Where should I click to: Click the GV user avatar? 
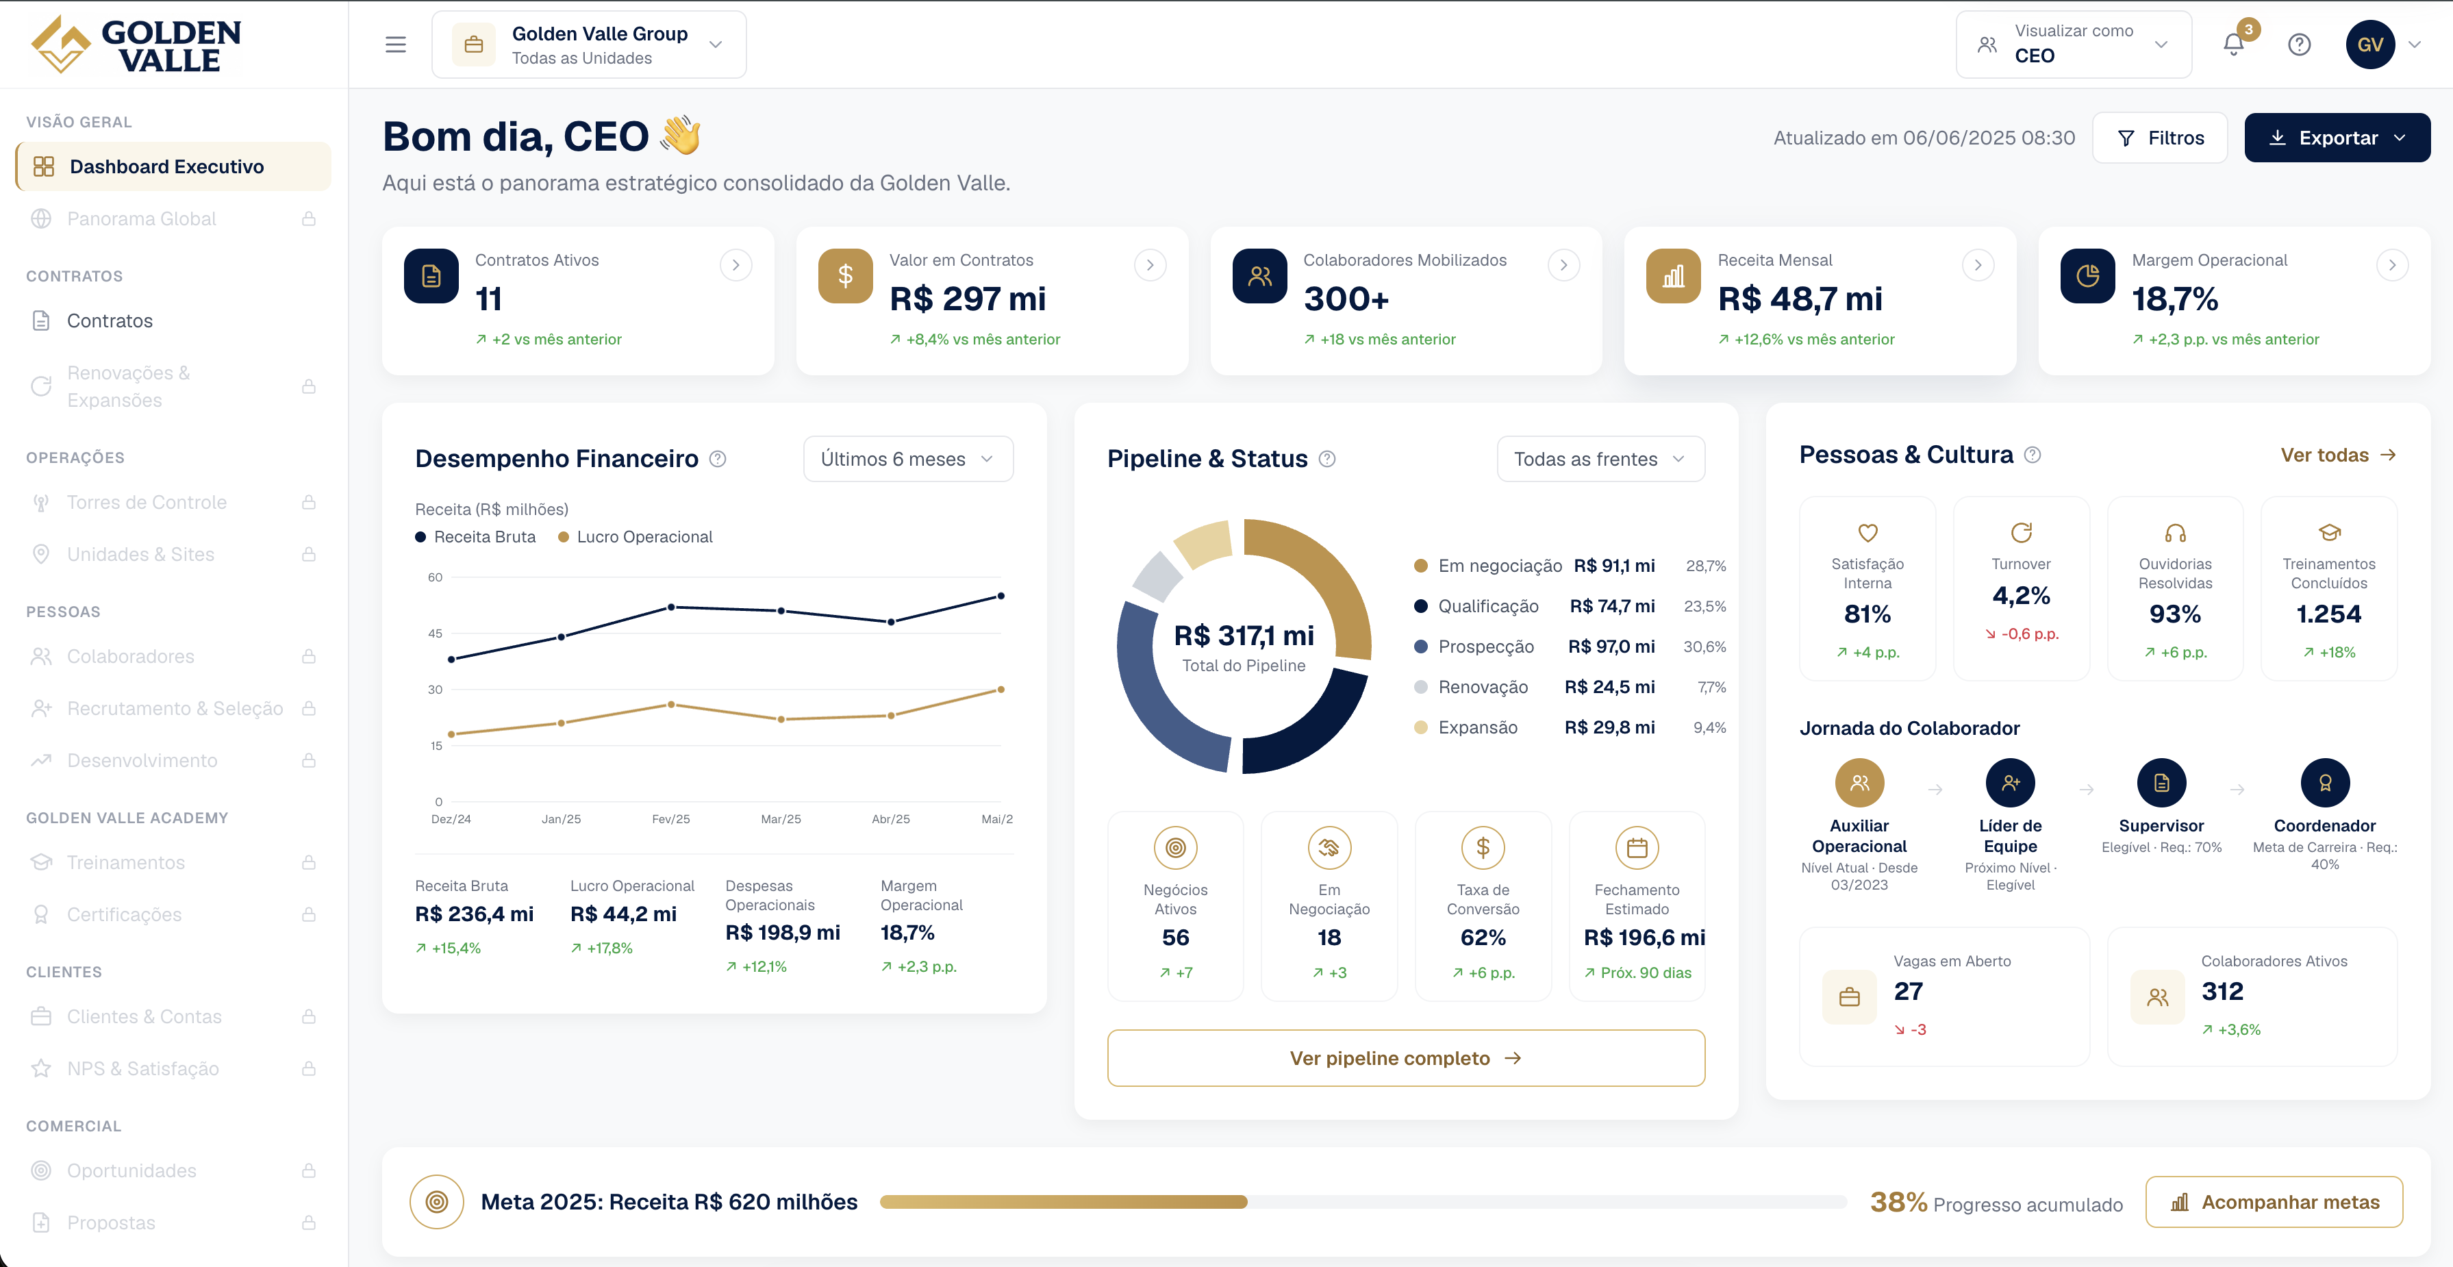click(2370, 45)
